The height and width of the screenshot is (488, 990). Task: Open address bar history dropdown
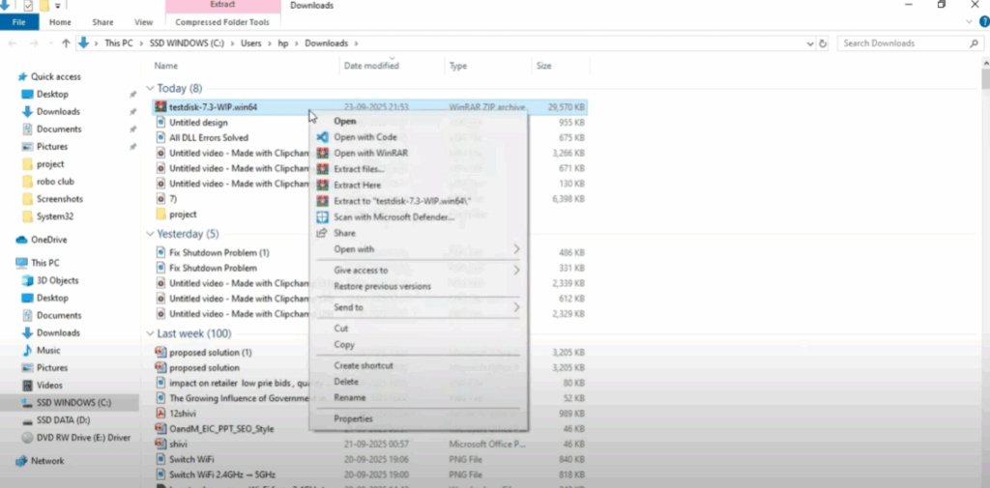810,43
